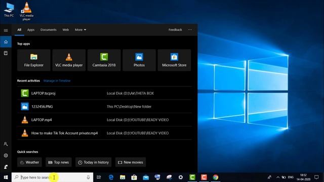Screen dimensions: 324x182
Task: Open Settings gear on the taskbar
Action: 181,177
